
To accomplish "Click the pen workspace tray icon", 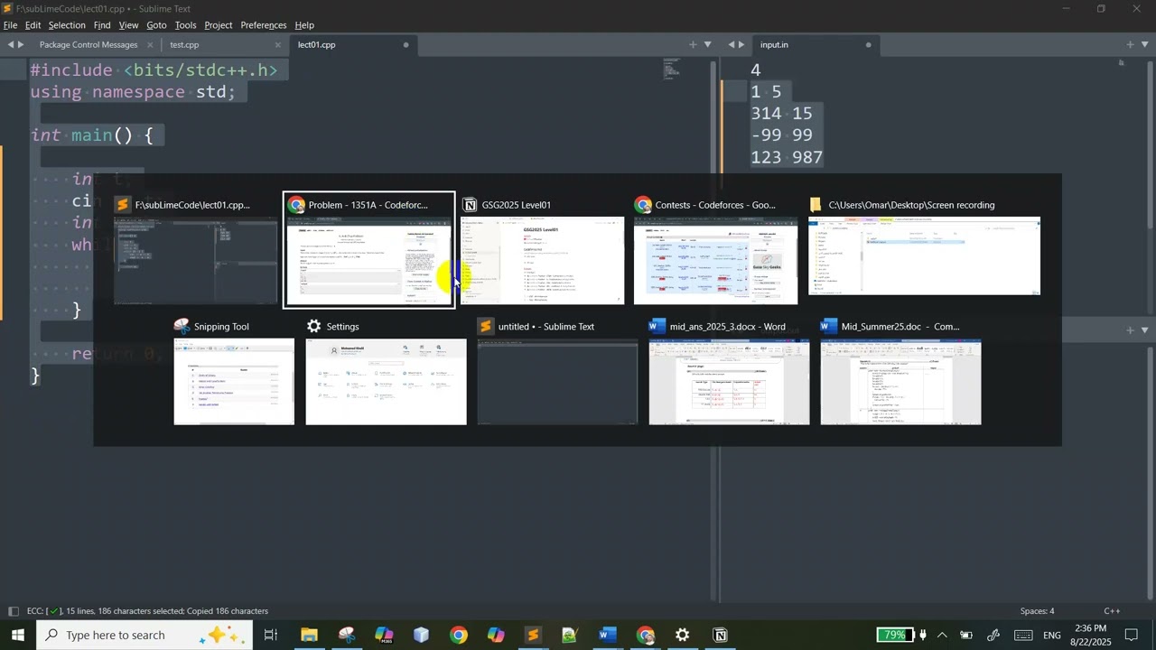I will click(993, 635).
